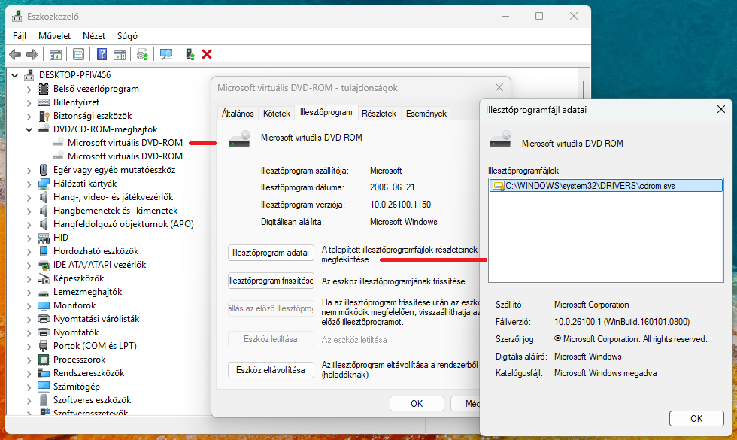Select the cdrom.sys driver file entry

(606, 186)
